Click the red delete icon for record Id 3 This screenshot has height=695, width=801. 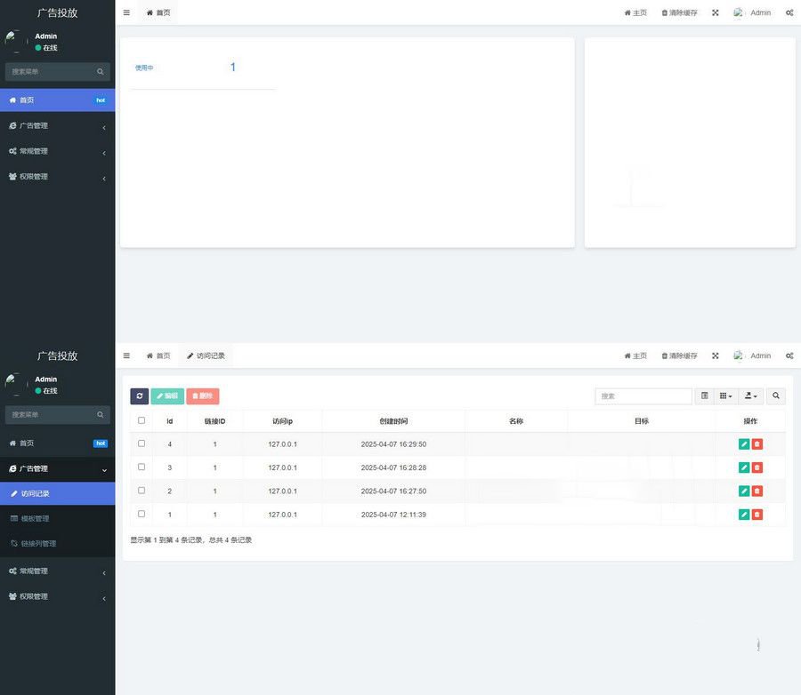(757, 467)
